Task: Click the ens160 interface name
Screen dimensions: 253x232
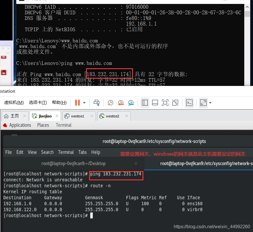Action: click(x=195, y=204)
